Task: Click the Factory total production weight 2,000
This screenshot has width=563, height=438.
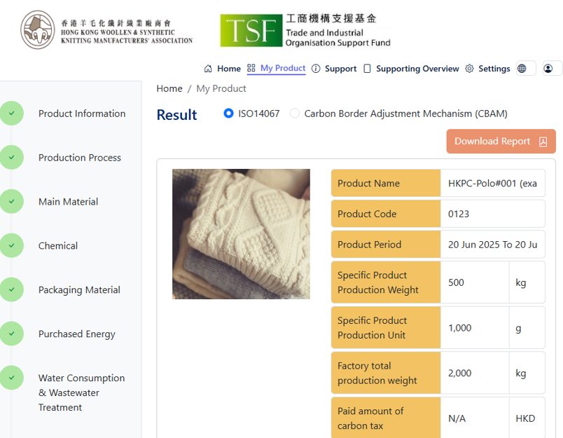Action: (x=474, y=373)
